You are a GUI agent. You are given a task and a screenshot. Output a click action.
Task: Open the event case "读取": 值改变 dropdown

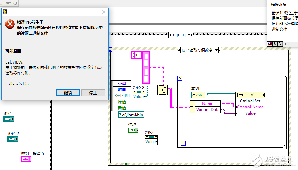pyautogui.click(x=216, y=50)
